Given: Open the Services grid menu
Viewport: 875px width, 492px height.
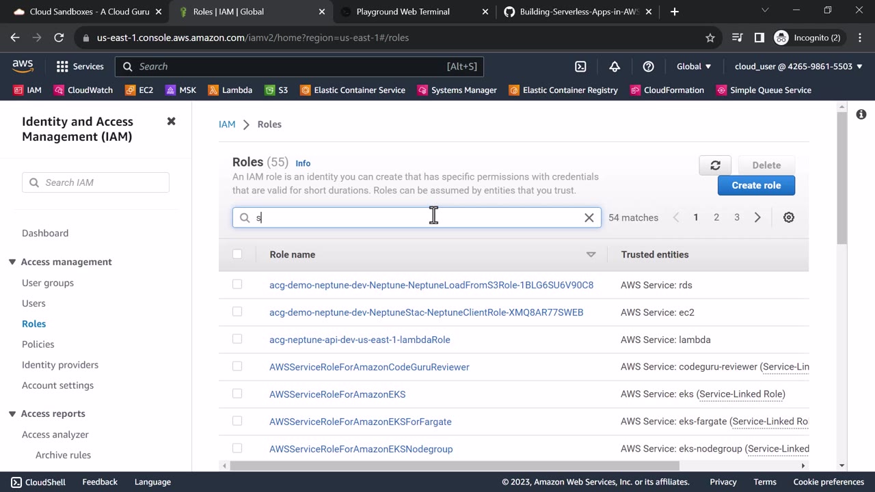Looking at the screenshot, I should click(79, 66).
